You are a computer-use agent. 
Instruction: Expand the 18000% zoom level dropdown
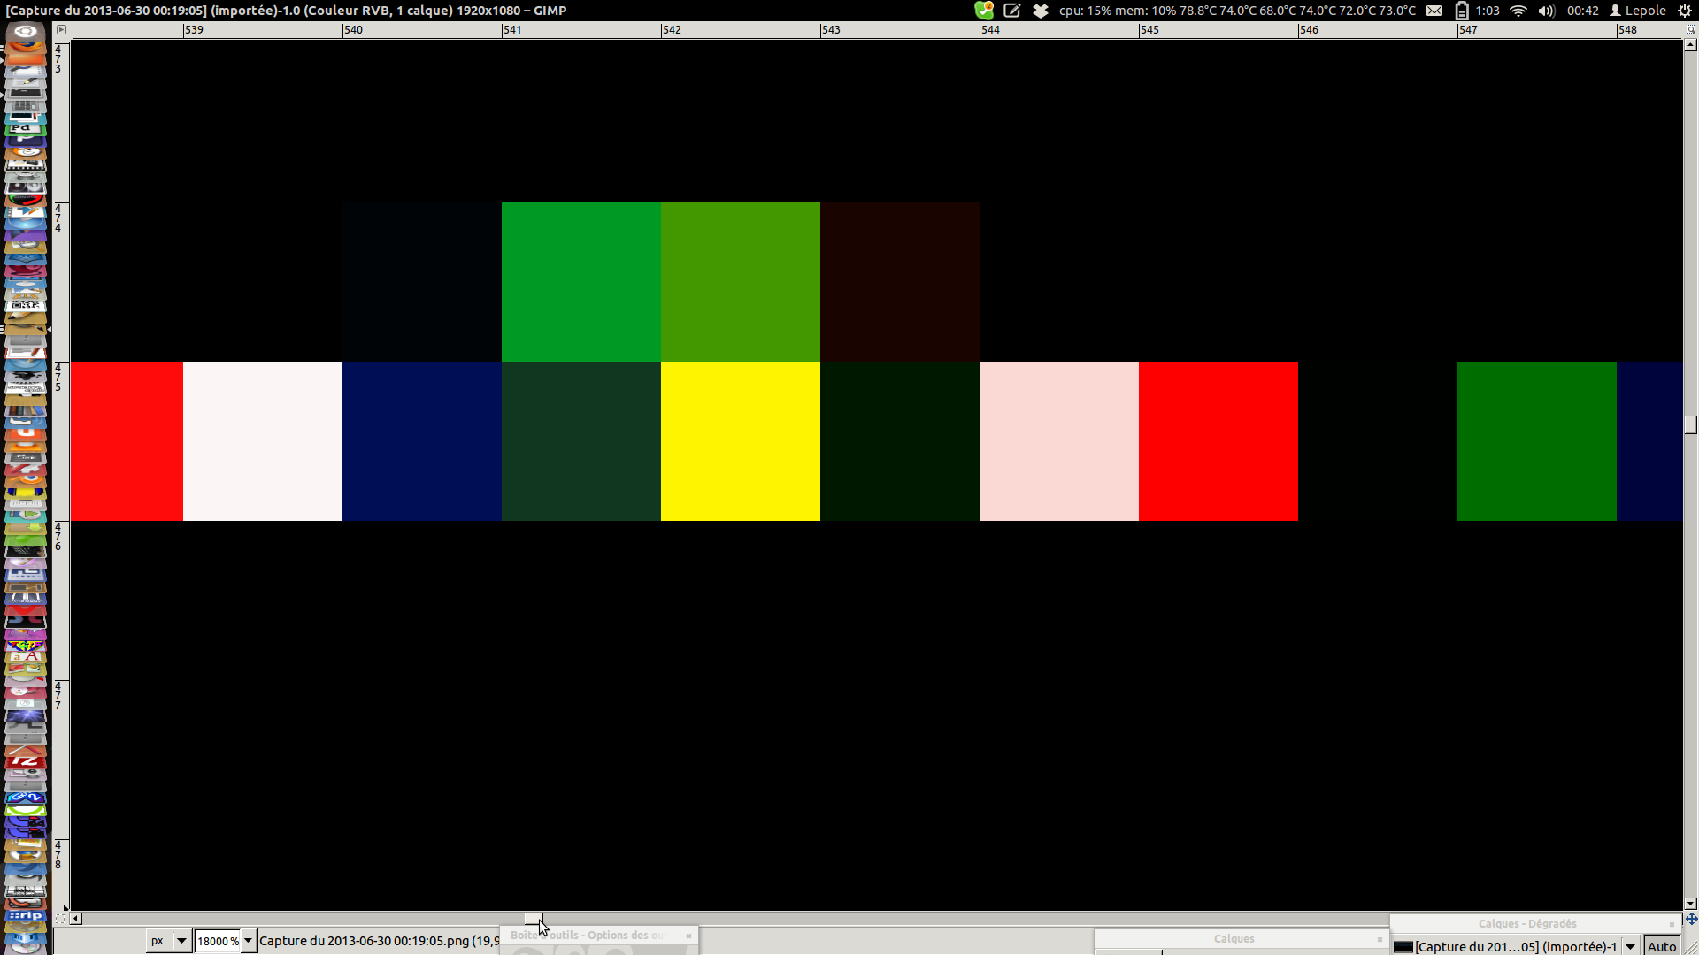coord(249,941)
